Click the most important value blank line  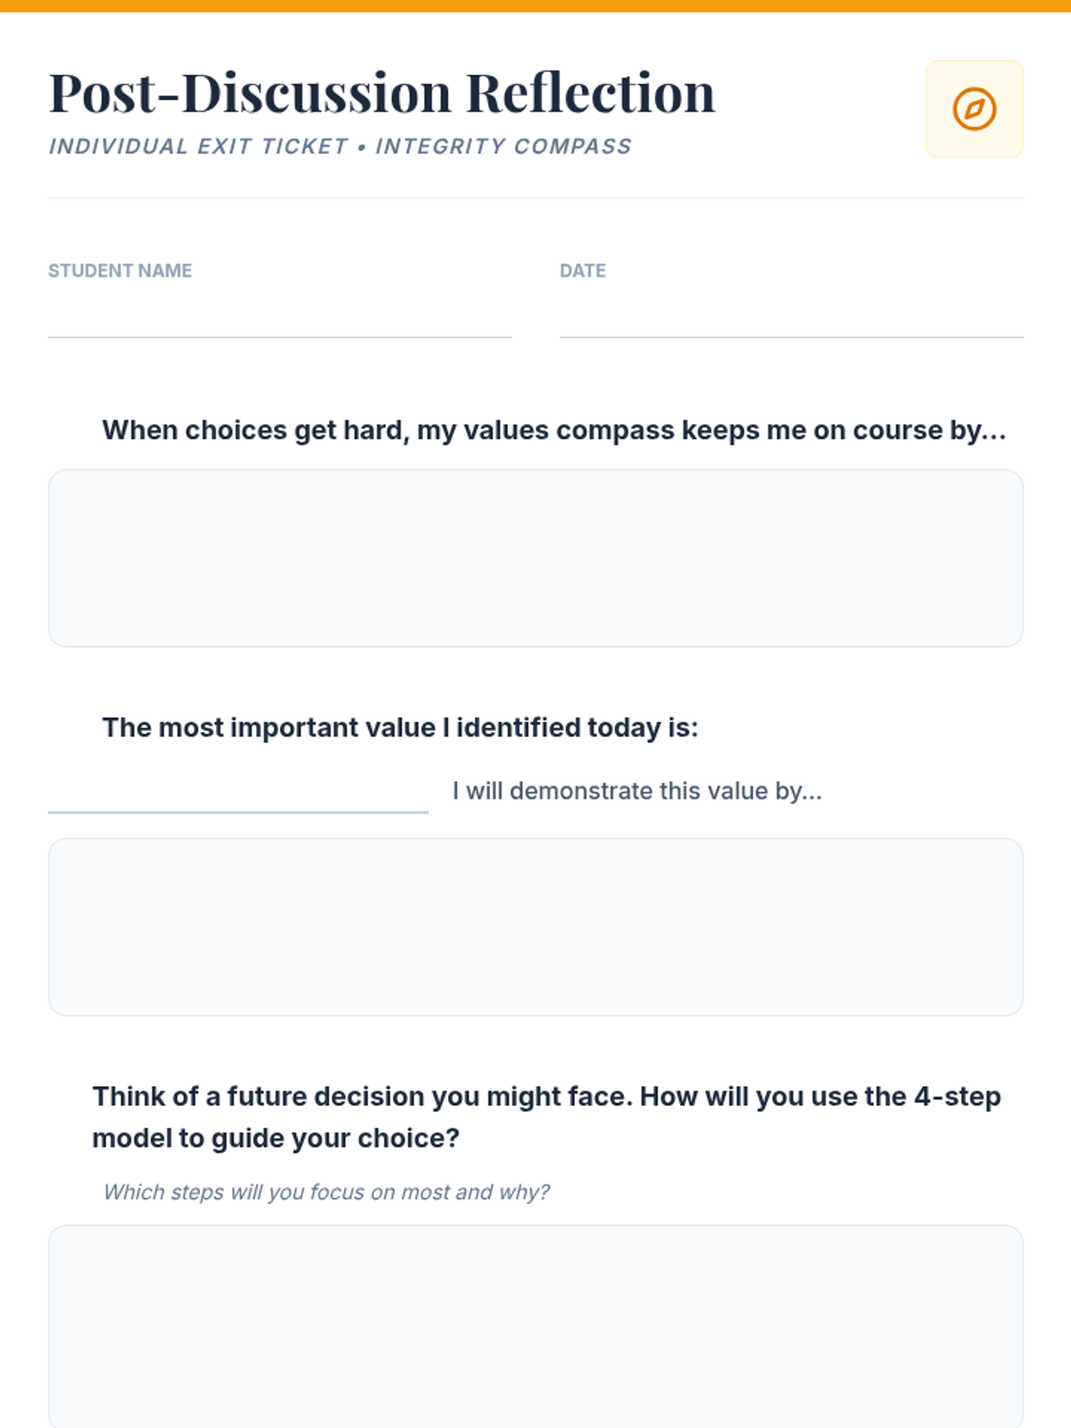click(238, 791)
